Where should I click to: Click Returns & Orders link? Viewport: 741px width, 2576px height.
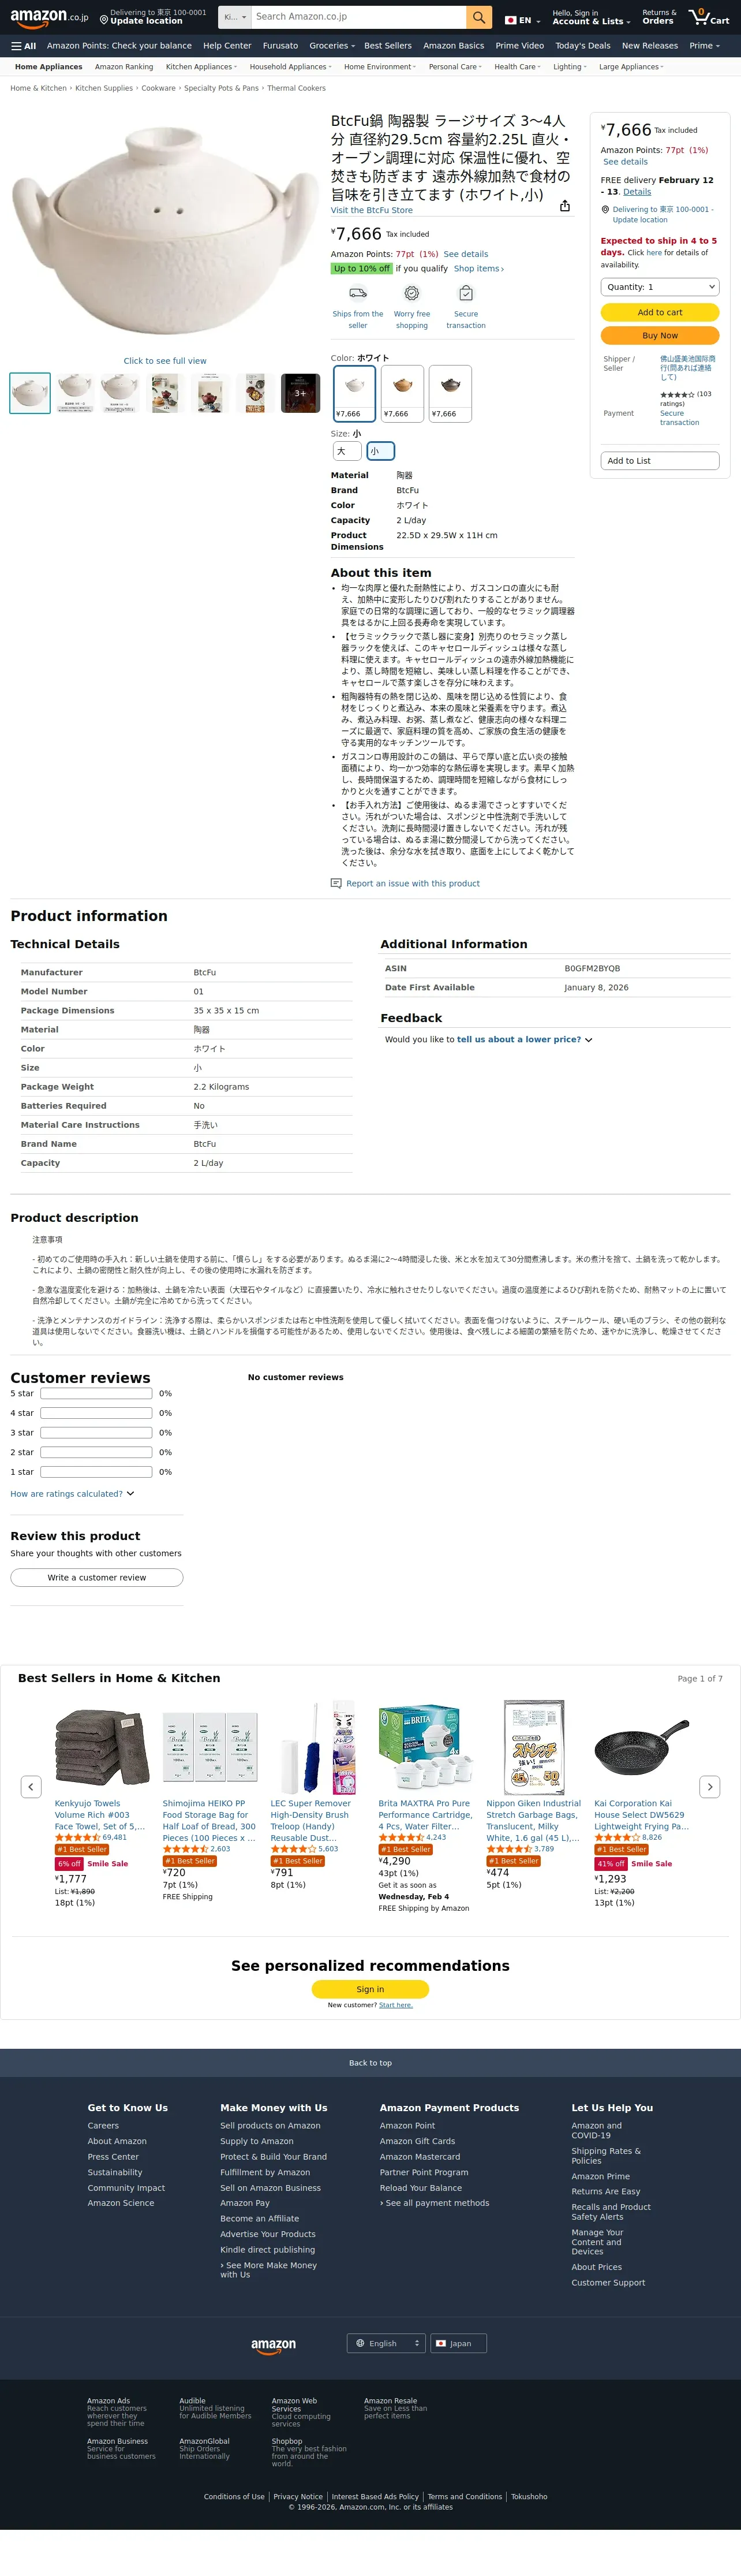(659, 17)
